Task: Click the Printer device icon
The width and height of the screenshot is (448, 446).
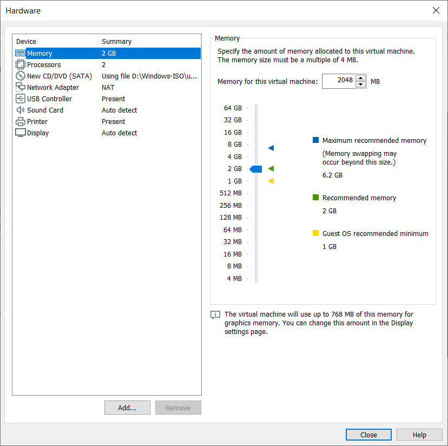Action: tap(20, 122)
